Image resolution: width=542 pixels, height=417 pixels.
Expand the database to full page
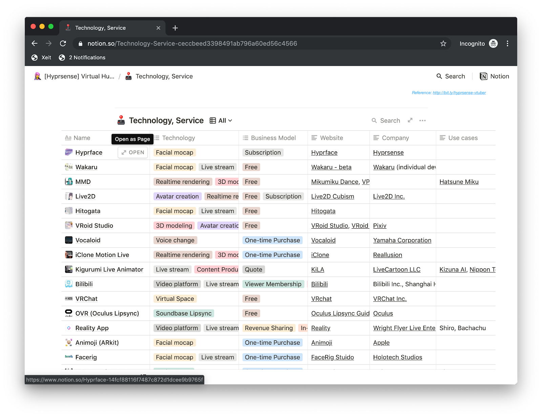pos(410,120)
